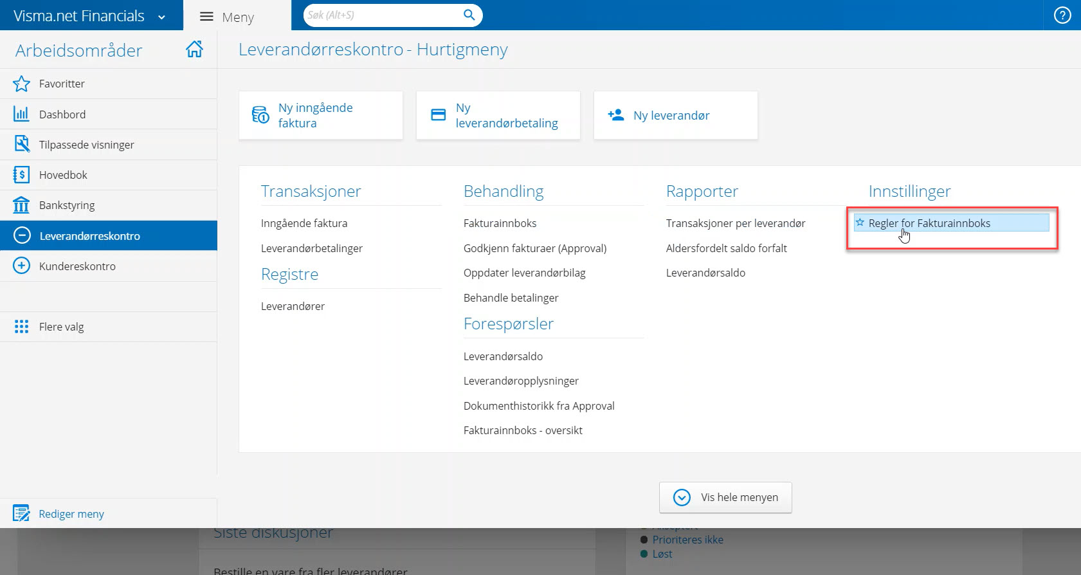Click the Leverandørreskontro workspace label
Viewport: 1081px width, 575px height.
click(x=89, y=236)
